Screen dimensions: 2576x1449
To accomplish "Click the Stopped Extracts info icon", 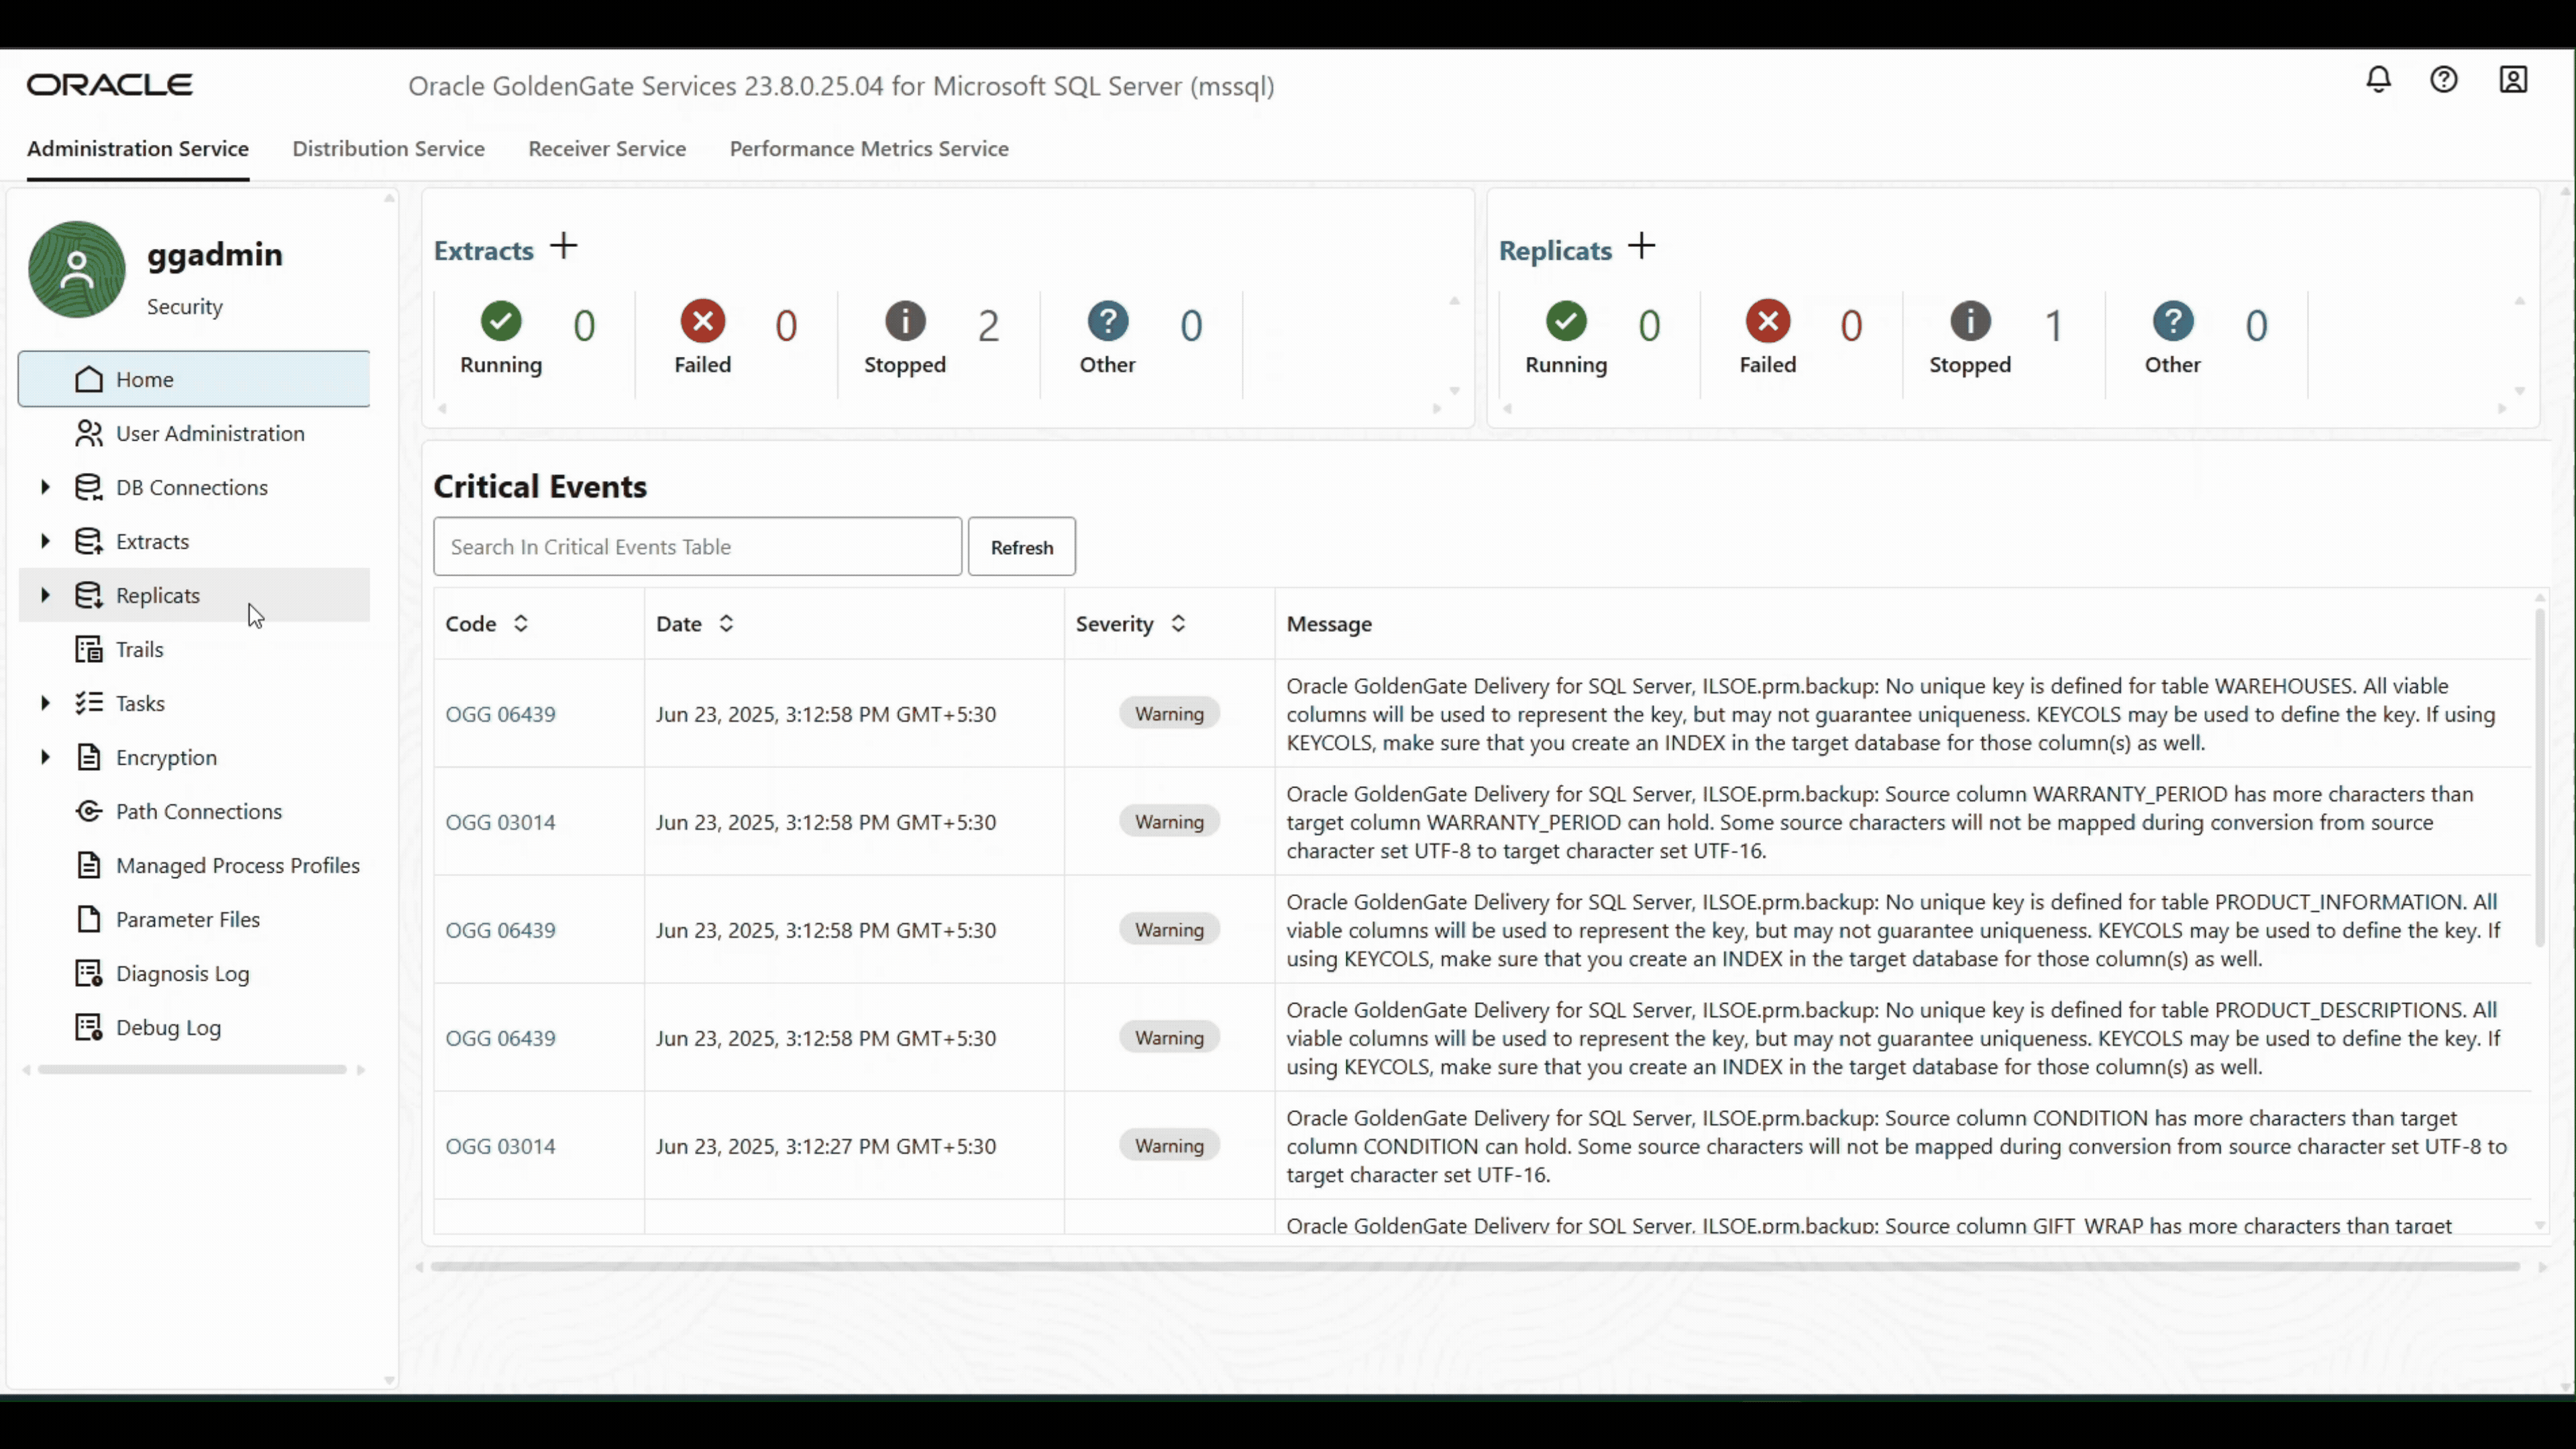I will coord(905,322).
